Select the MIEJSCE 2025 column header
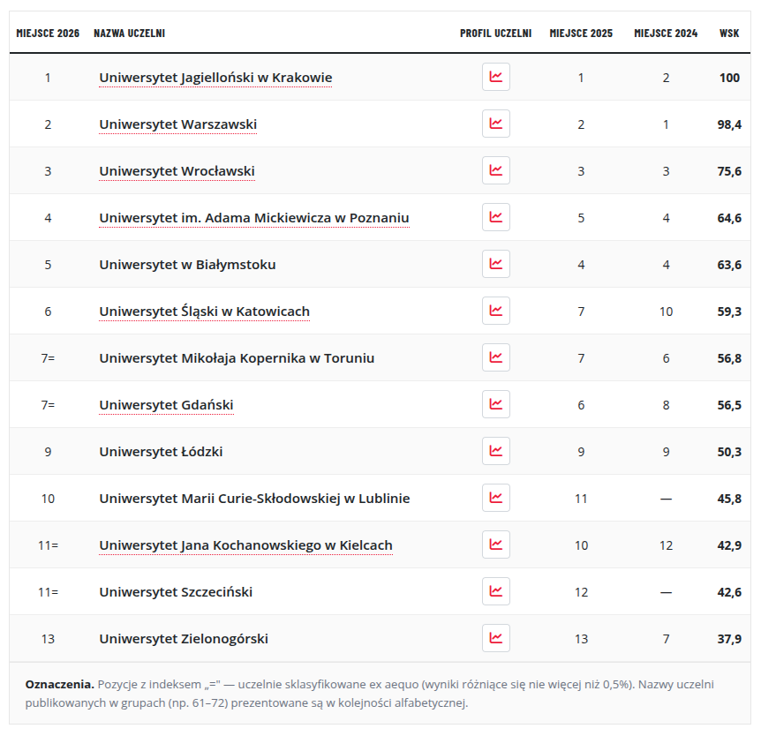Viewport: 761px width, 736px height. pyautogui.click(x=581, y=33)
